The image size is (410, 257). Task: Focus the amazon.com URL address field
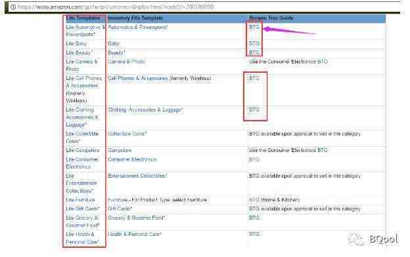pyautogui.click(x=116, y=7)
